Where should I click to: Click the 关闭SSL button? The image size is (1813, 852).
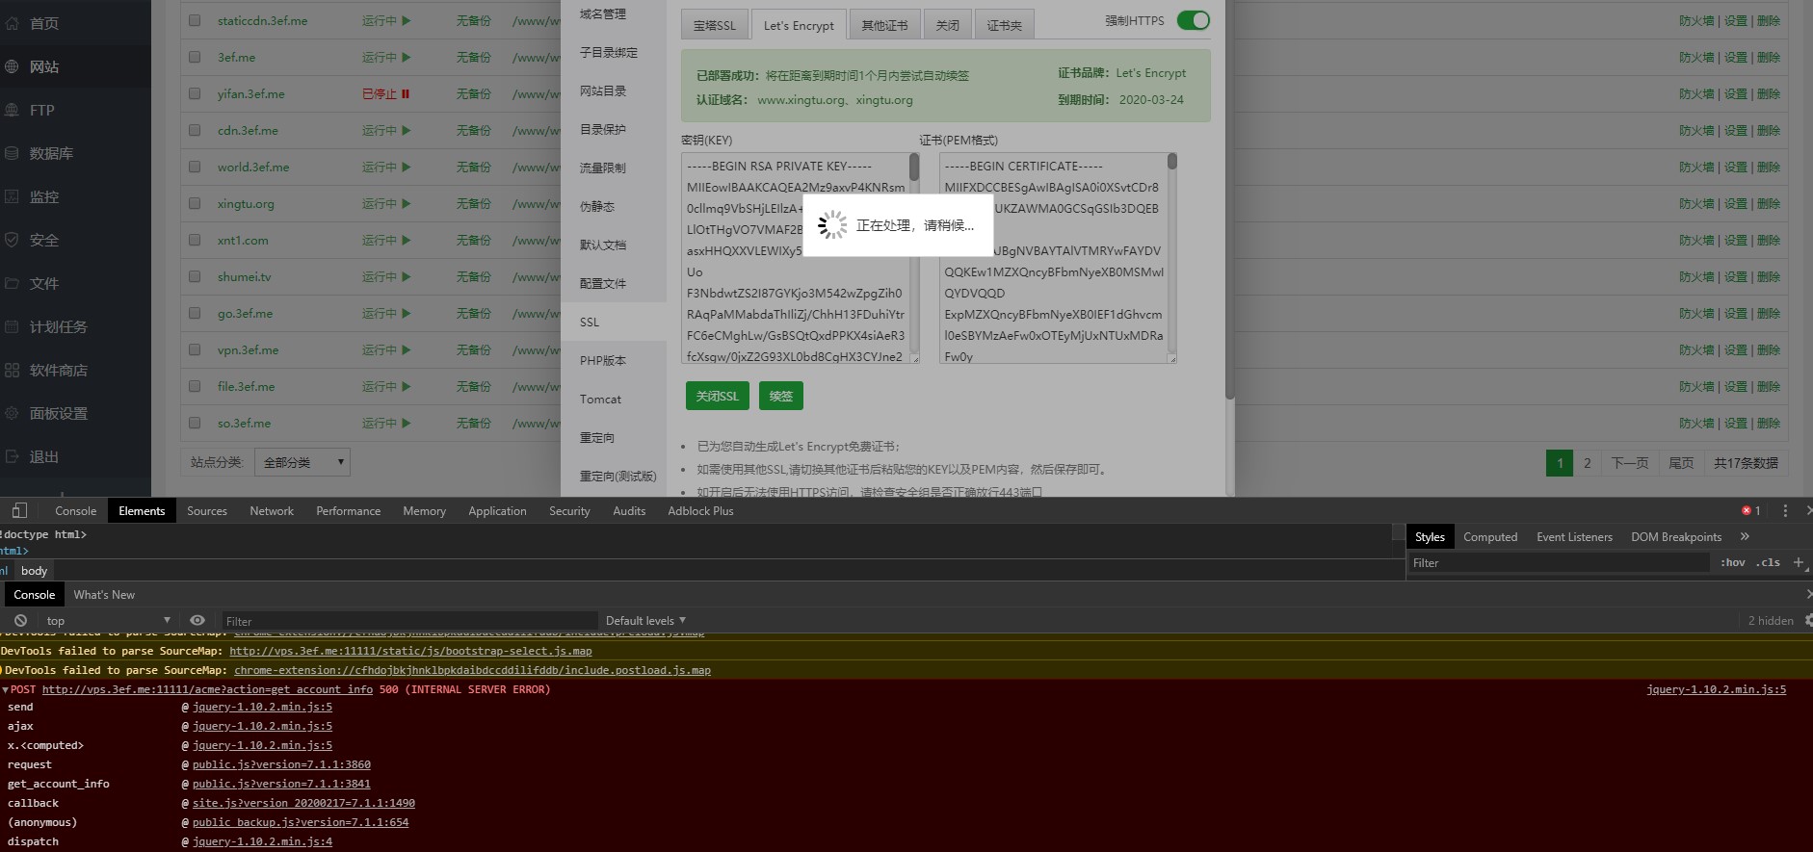click(x=718, y=396)
